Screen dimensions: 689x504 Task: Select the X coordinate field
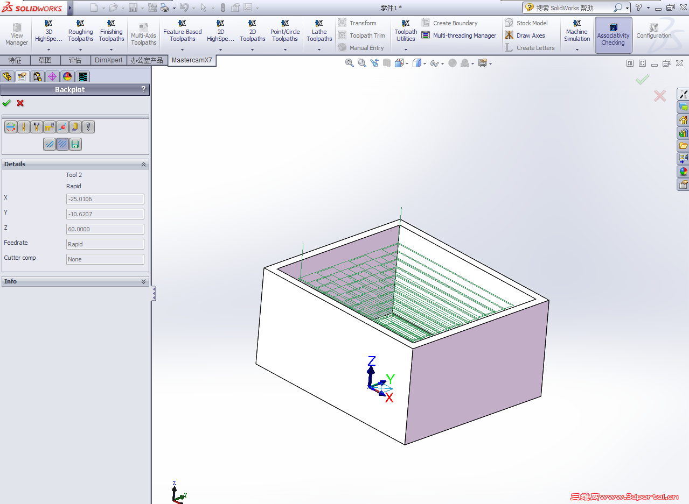(x=105, y=199)
